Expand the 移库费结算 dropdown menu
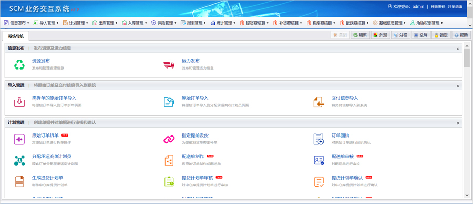This screenshot has width=473, height=204. pyautogui.click(x=321, y=23)
